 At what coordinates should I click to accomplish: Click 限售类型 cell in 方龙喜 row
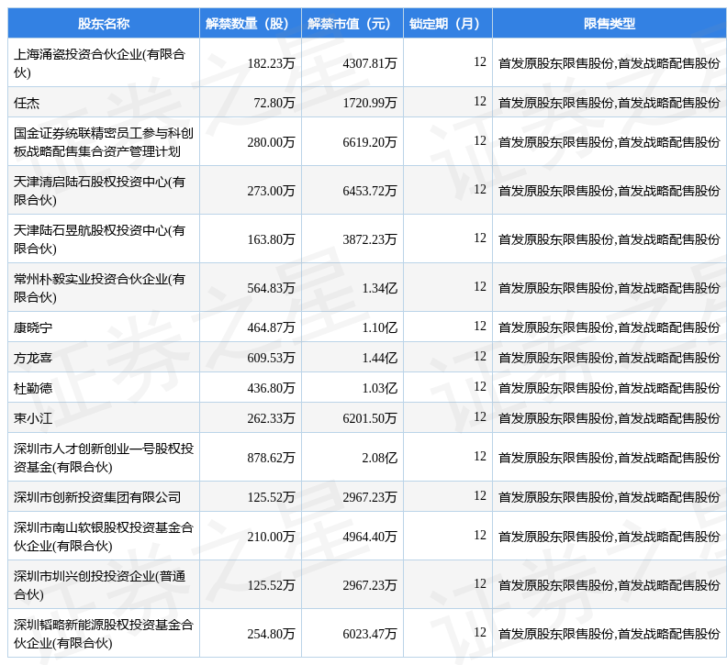610,358
